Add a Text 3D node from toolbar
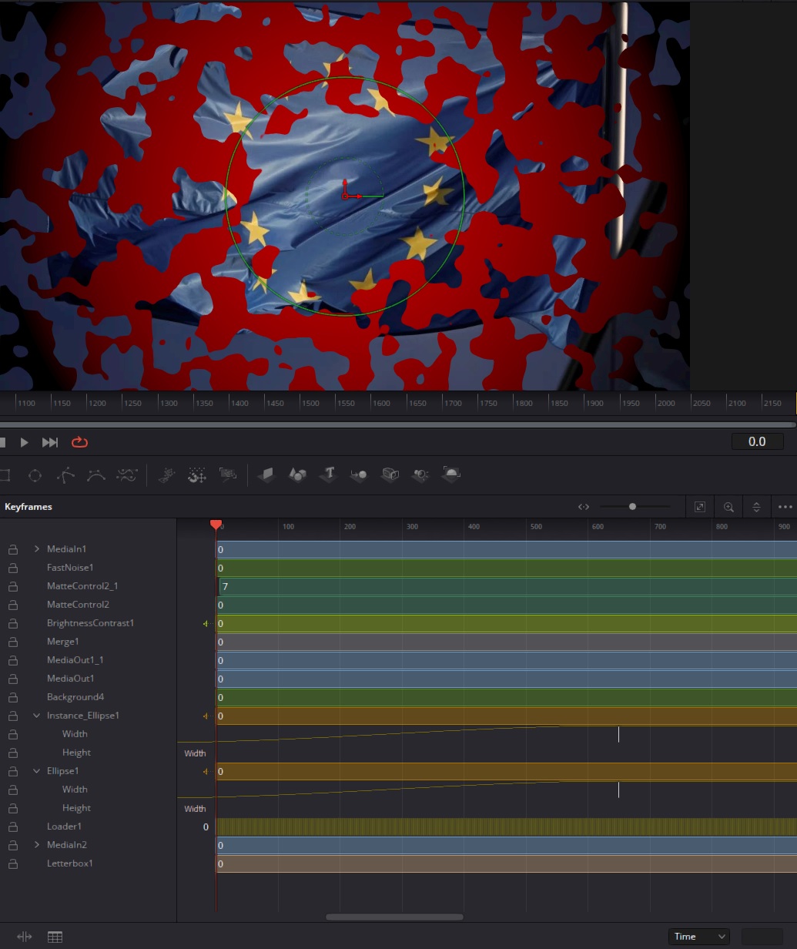The width and height of the screenshot is (797, 949). pos(329,474)
